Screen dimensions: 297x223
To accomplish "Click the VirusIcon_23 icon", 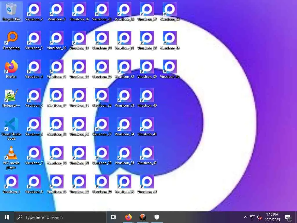I will (x=102, y=12).
